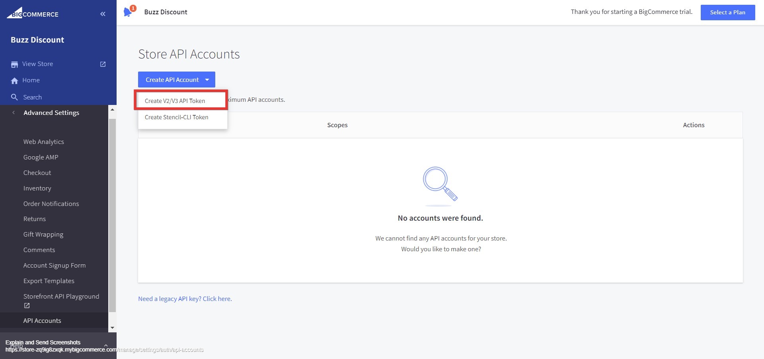Click the Actions column header
Screen dimensions: 764x359
pos(694,125)
